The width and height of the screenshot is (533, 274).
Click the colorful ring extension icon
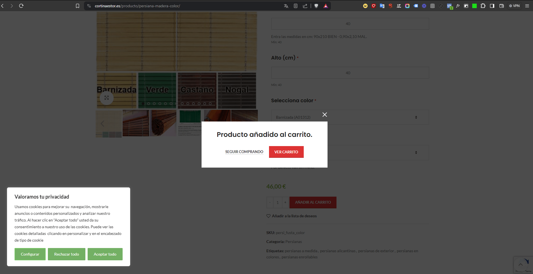click(407, 6)
